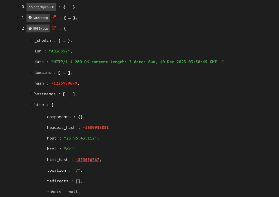Expand entry 0 for the OpenSSH service
The height and width of the screenshot is (197, 279).
[19, 6]
